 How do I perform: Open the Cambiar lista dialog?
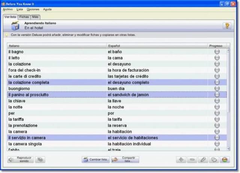click(x=96, y=160)
